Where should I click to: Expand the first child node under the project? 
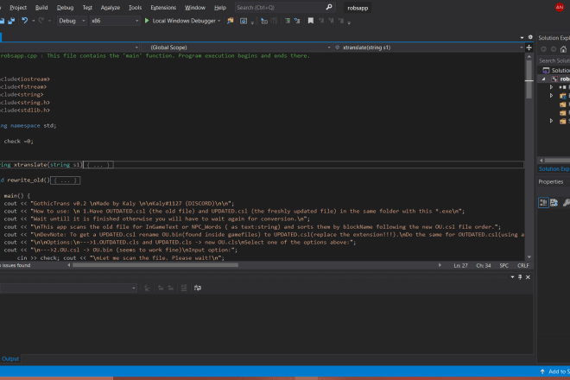[551, 87]
